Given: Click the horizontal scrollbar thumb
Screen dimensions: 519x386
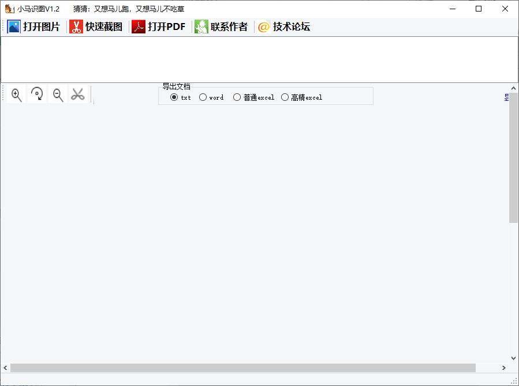Looking at the screenshot, I should point(243,368).
